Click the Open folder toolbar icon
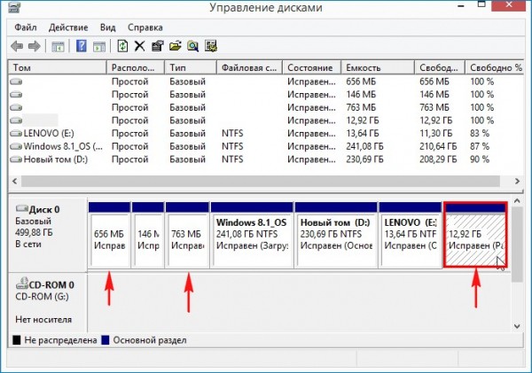Viewport: 532px width, 373px height. point(175,46)
